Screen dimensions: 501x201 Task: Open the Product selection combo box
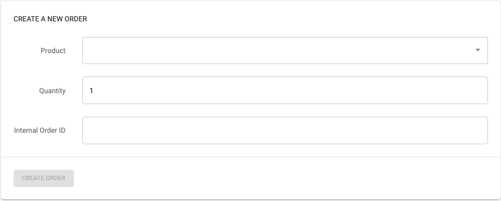coord(285,51)
